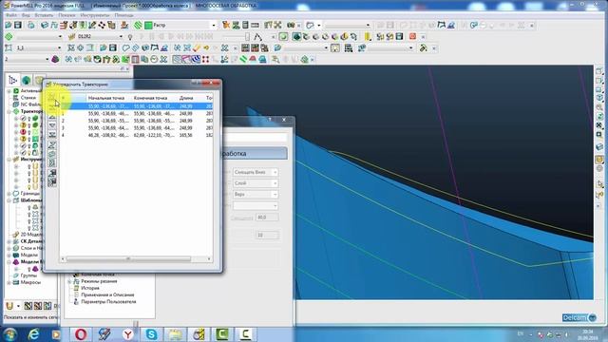Open the Вид menu
The image size is (608, 342).
pyautogui.click(x=26, y=15)
